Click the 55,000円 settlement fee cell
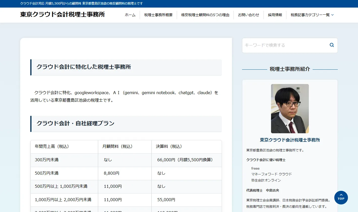Image resolution: width=358 pixels, height=212 pixels. [x=187, y=200]
